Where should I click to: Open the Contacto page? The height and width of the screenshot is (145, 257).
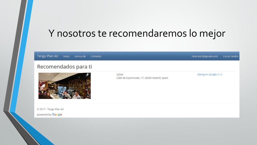tap(96, 56)
